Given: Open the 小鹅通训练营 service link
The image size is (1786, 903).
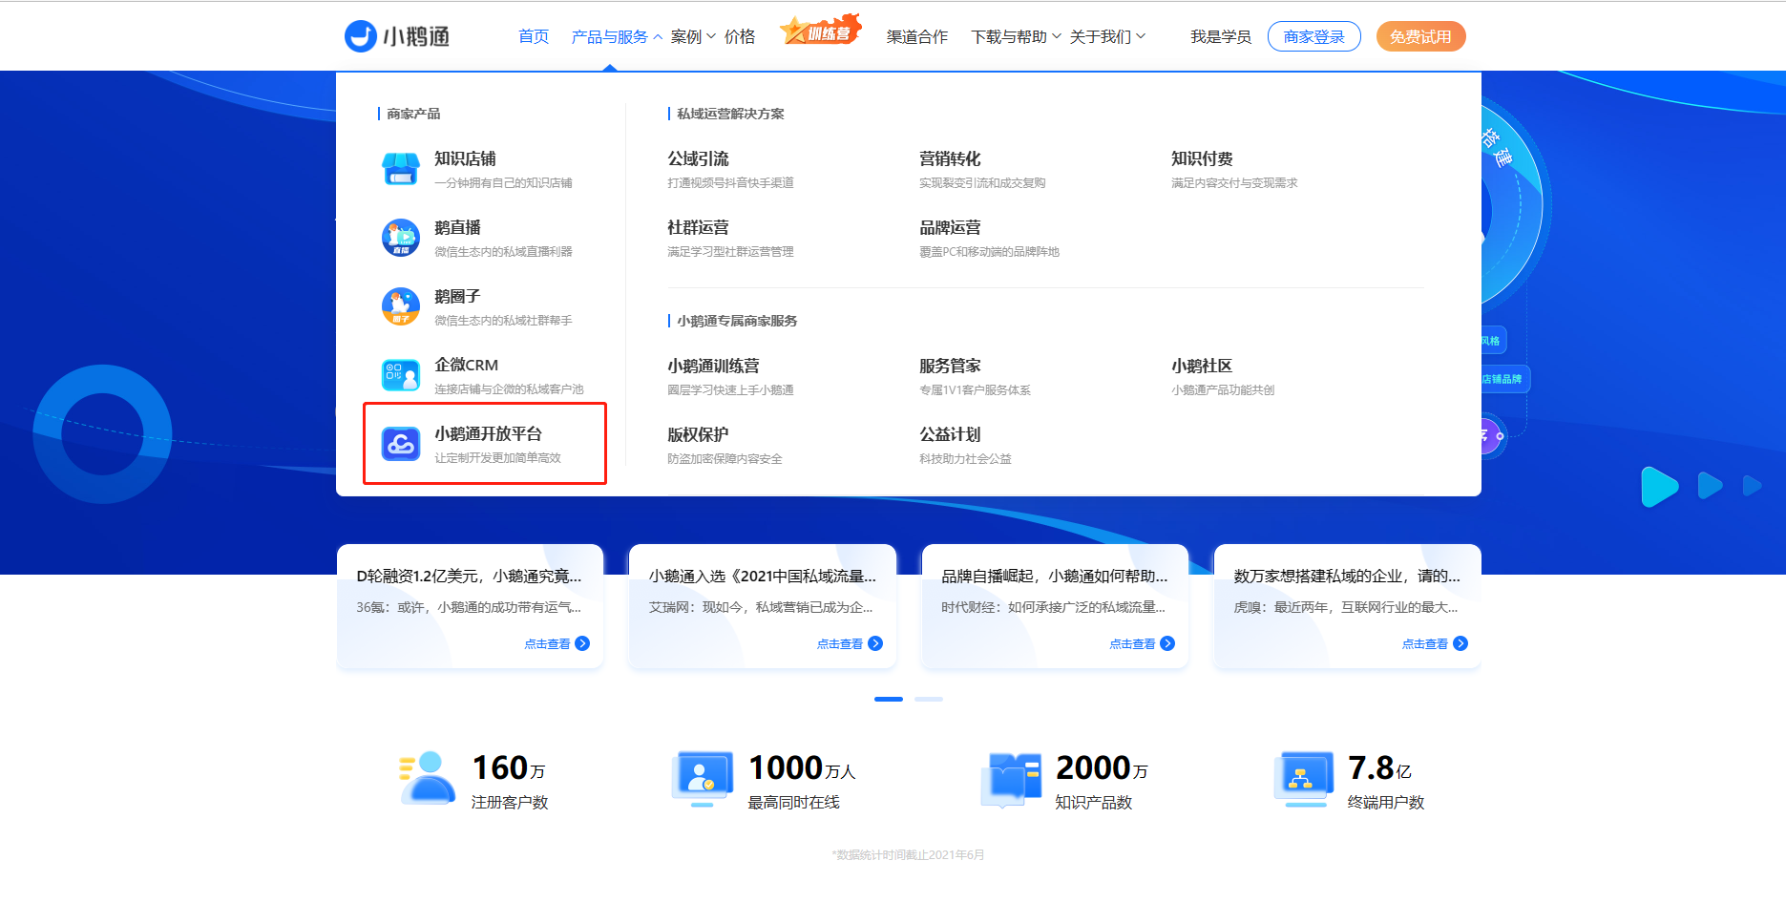Looking at the screenshot, I should pyautogui.click(x=713, y=366).
